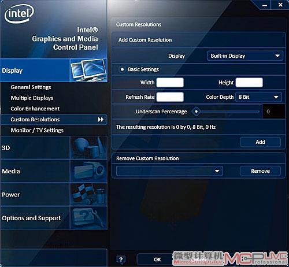Expand the Remove Custom Resolution dropdown

click(169, 171)
